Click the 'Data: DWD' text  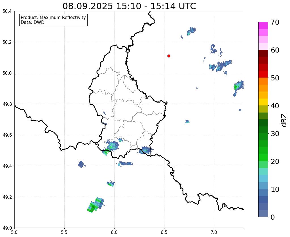point(33,22)
